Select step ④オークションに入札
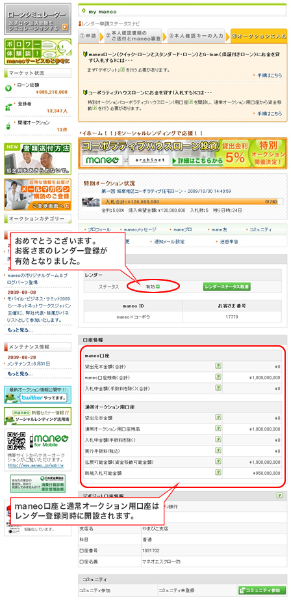 (x=259, y=36)
